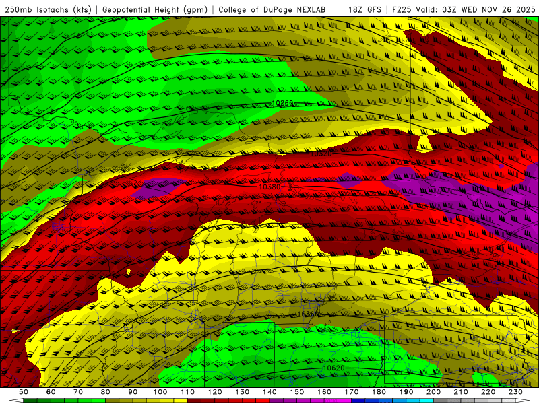Screen dimensions: 539x404
Task: Click the 90 value on the color scale
Action: 133,392
